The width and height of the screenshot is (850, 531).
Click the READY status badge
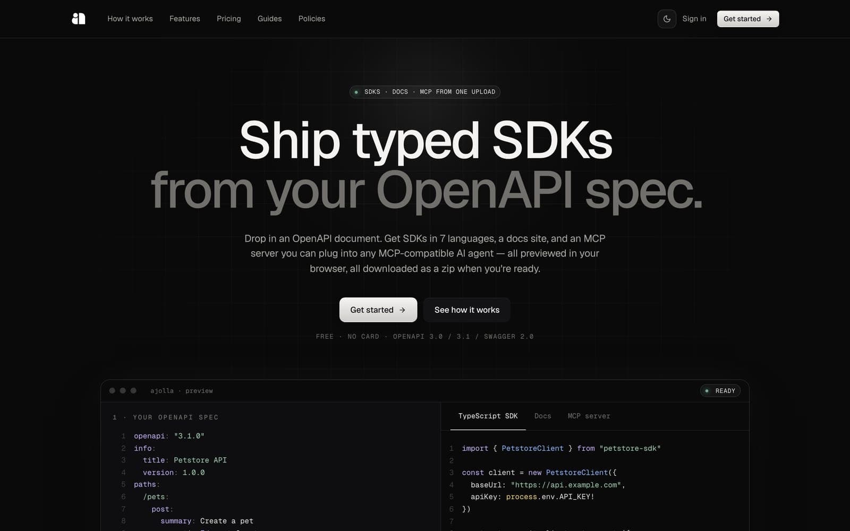pos(720,391)
